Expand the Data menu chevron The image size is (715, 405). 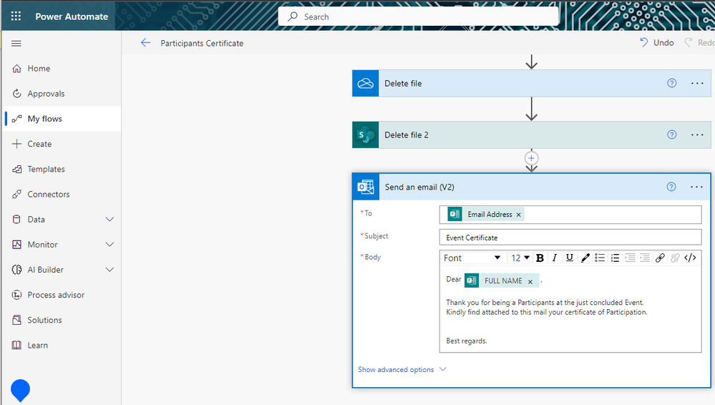pos(110,220)
